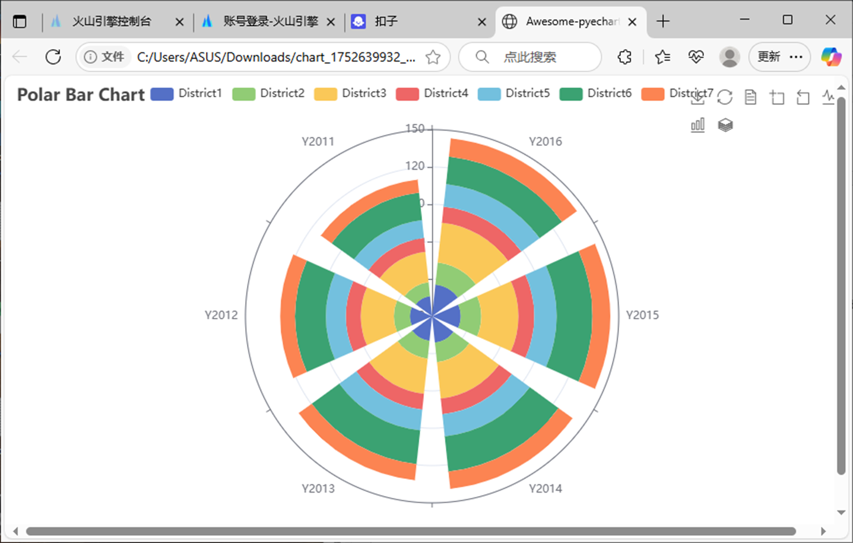Open the favorites list panel
Screen dimensions: 853x543
coord(662,56)
